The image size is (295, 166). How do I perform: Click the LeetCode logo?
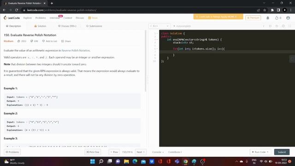12,18
